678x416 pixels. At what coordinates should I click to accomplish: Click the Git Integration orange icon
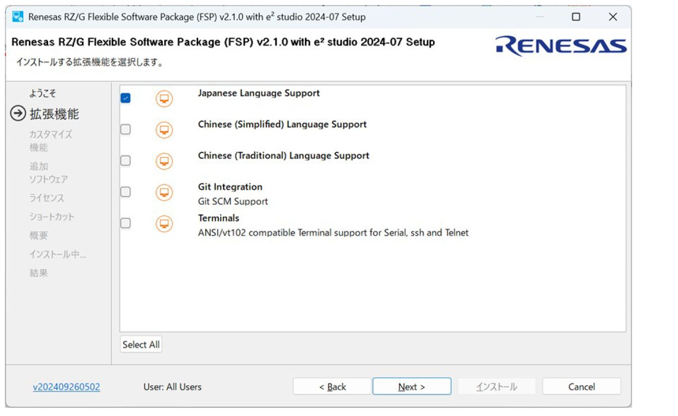[x=164, y=193]
